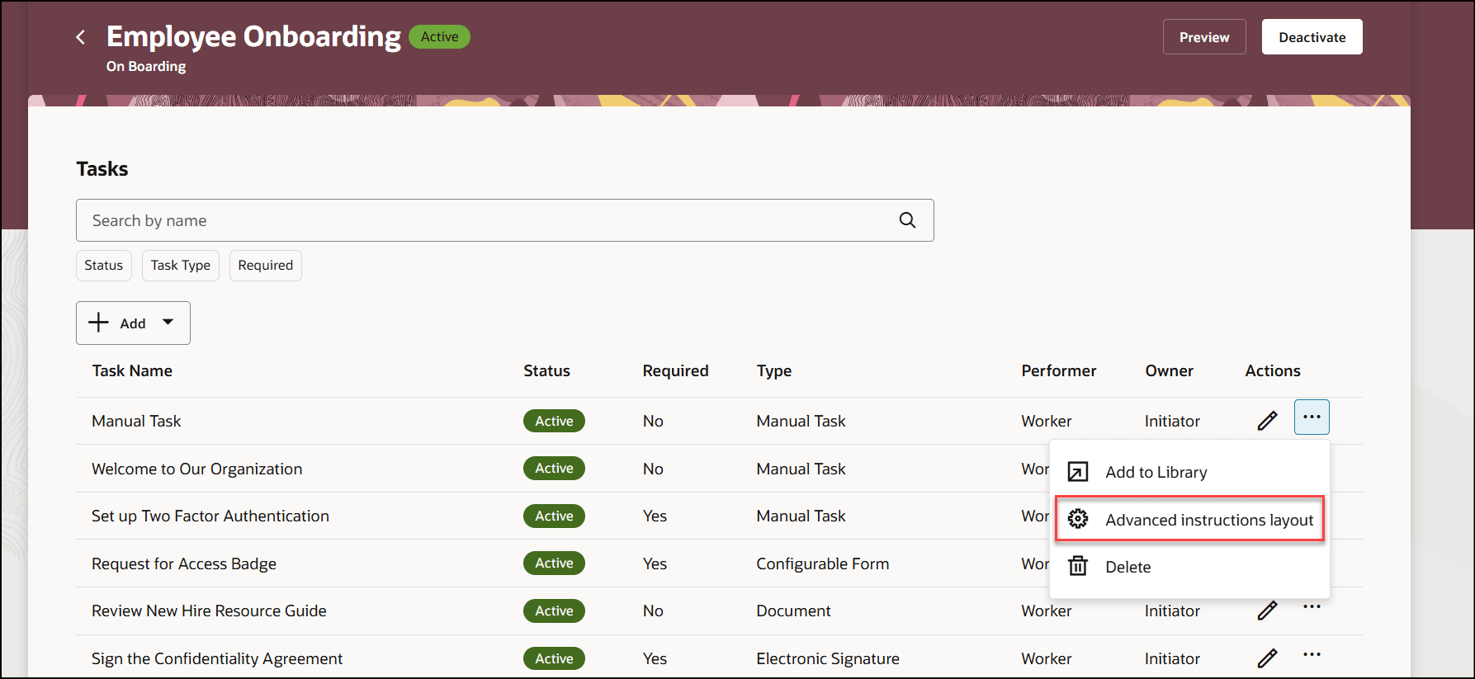The image size is (1475, 679).
Task: Open more actions for Sign the Confidentiality Agreement
Action: click(x=1312, y=655)
